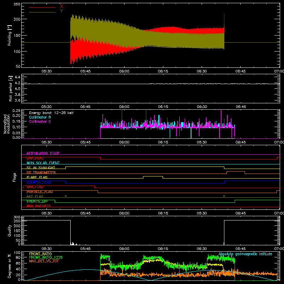Select the red 'X' legend label
Image resolution: width=284 pixels, height=284 pixels.
pyautogui.click(x=61, y=6)
